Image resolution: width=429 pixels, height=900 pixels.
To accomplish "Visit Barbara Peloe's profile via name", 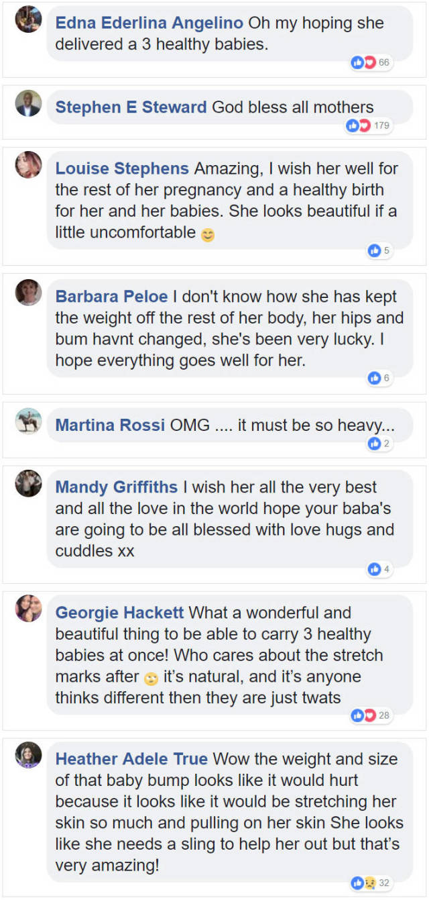I will pos(112,297).
